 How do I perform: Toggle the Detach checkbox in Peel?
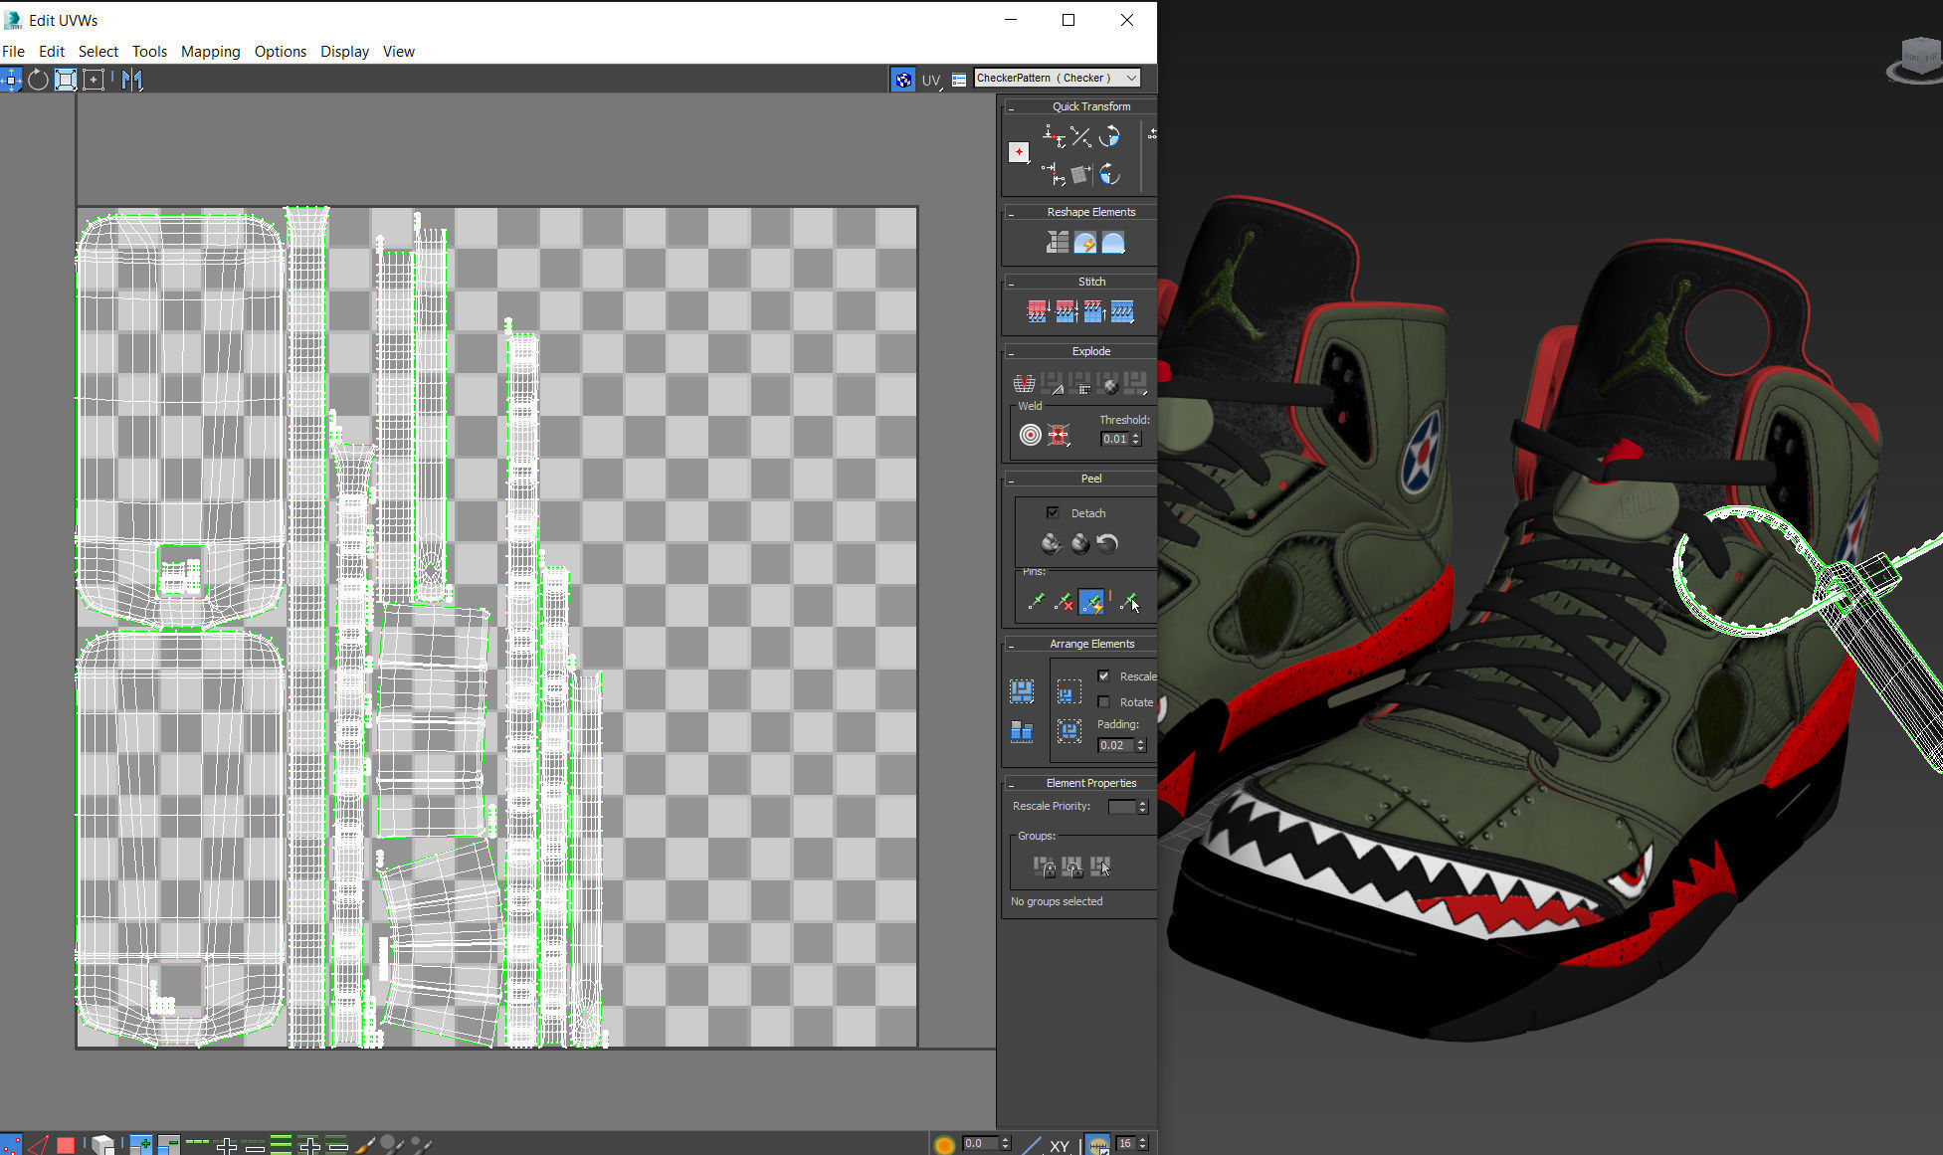pos(1053,512)
